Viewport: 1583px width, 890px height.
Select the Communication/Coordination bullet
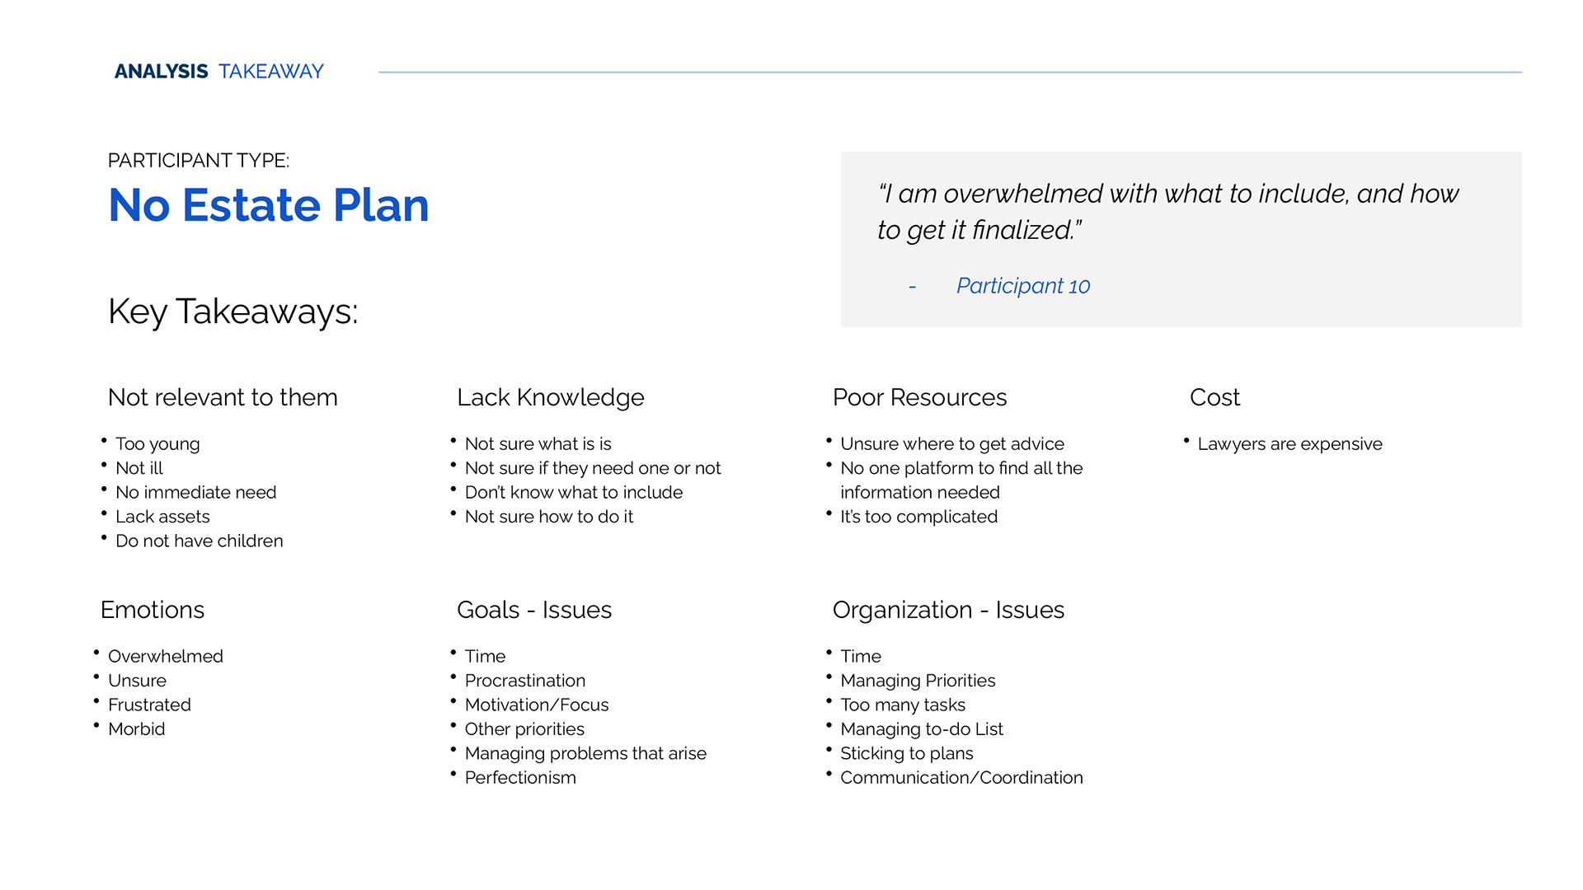(961, 778)
